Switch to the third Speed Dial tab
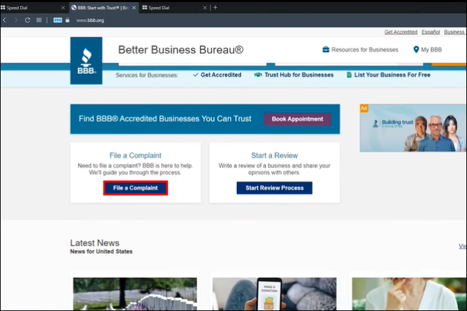This screenshot has height=311, width=467. pyautogui.click(x=174, y=7)
